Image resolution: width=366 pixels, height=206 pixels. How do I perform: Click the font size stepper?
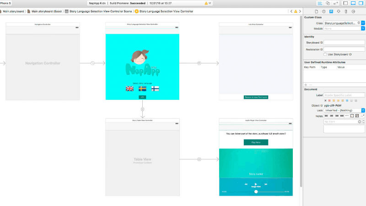coord(364,122)
